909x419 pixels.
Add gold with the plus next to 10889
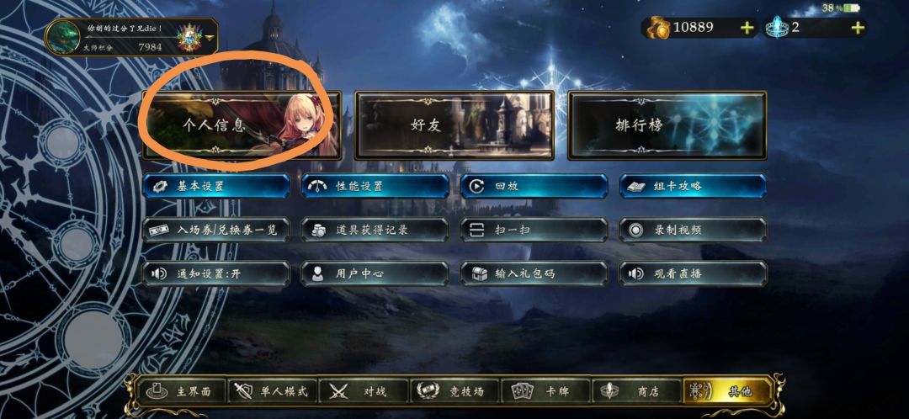[x=748, y=28]
